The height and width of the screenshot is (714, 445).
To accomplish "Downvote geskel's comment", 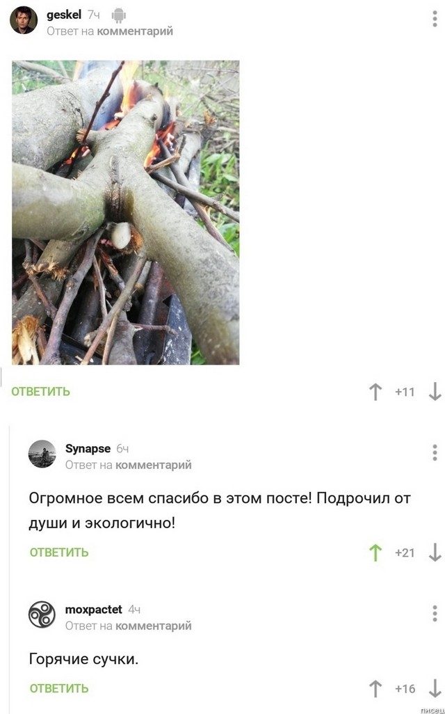I will click(x=435, y=392).
